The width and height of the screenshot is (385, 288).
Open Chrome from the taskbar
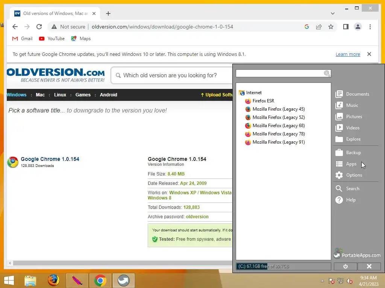[100, 280]
